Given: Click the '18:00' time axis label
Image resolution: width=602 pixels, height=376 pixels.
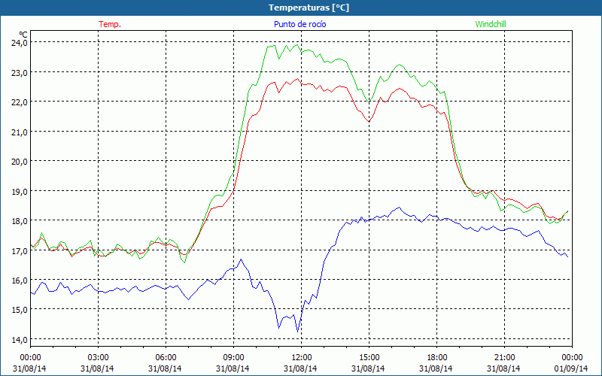Looking at the screenshot, I should (436, 358).
